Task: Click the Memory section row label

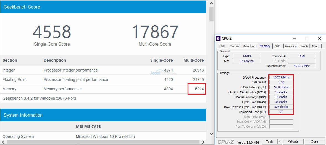Action: (9, 89)
